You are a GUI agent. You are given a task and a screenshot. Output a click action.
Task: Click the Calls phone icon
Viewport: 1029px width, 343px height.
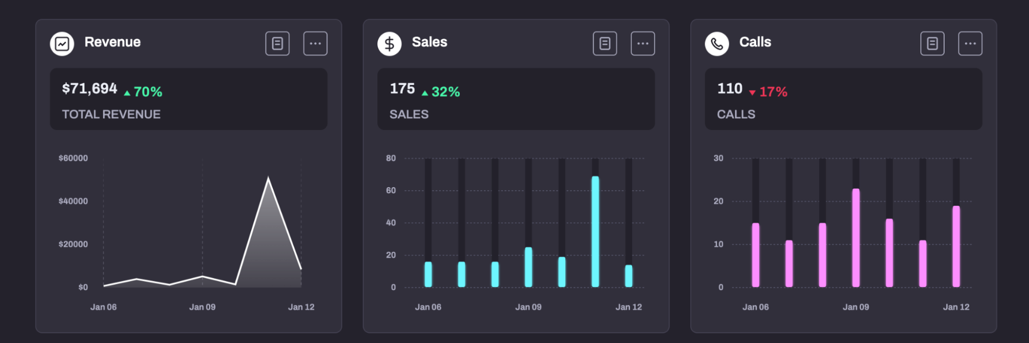(717, 44)
